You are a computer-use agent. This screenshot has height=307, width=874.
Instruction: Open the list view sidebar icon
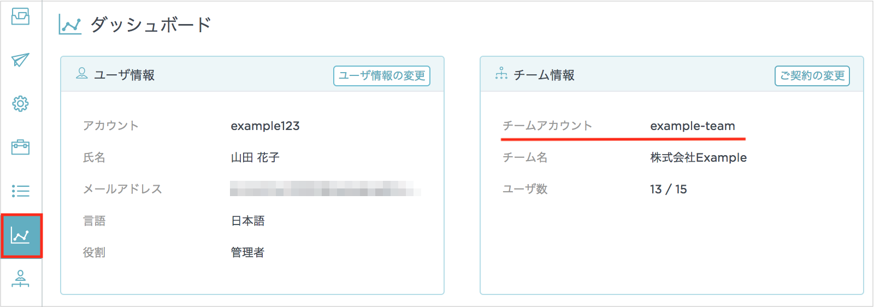(x=20, y=191)
